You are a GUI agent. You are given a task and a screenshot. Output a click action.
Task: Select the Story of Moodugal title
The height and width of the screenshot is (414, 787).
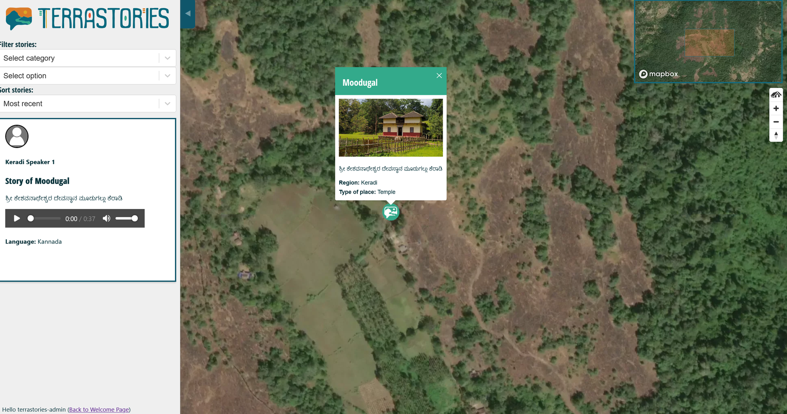[x=37, y=181]
